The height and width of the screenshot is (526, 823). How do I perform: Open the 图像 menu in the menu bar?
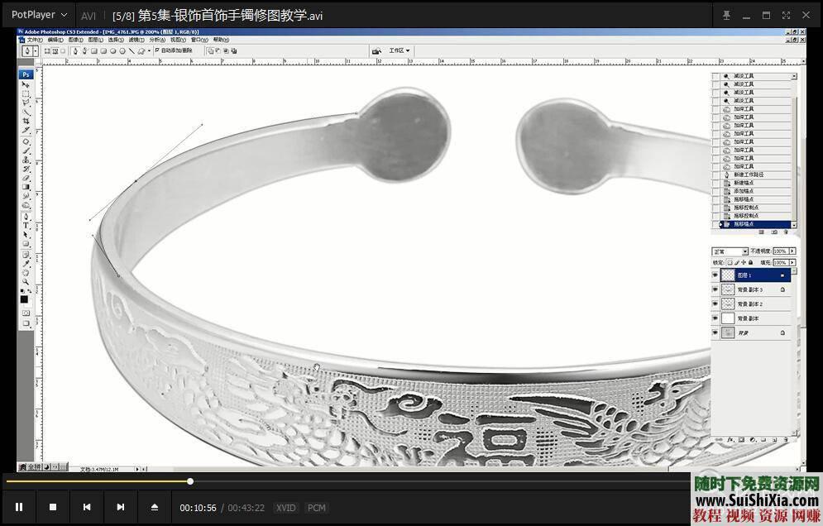pyautogui.click(x=74, y=39)
